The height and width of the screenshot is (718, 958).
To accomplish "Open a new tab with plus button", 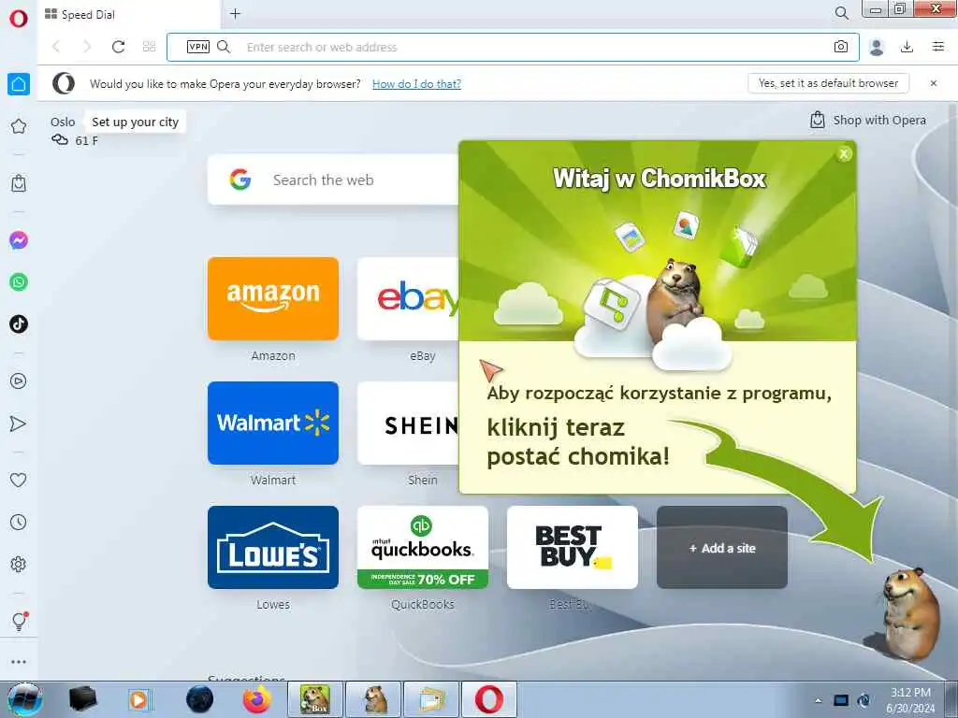I will 235,13.
